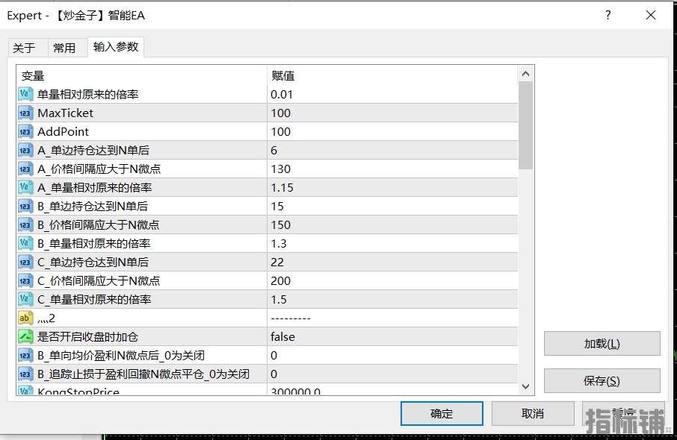Click the icon beside MaxTicket variable
The image size is (677, 440).
(25, 113)
